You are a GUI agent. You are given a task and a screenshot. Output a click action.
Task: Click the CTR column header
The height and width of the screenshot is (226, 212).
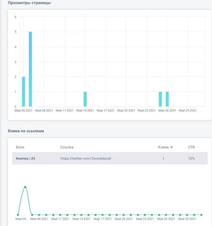pos(191,147)
